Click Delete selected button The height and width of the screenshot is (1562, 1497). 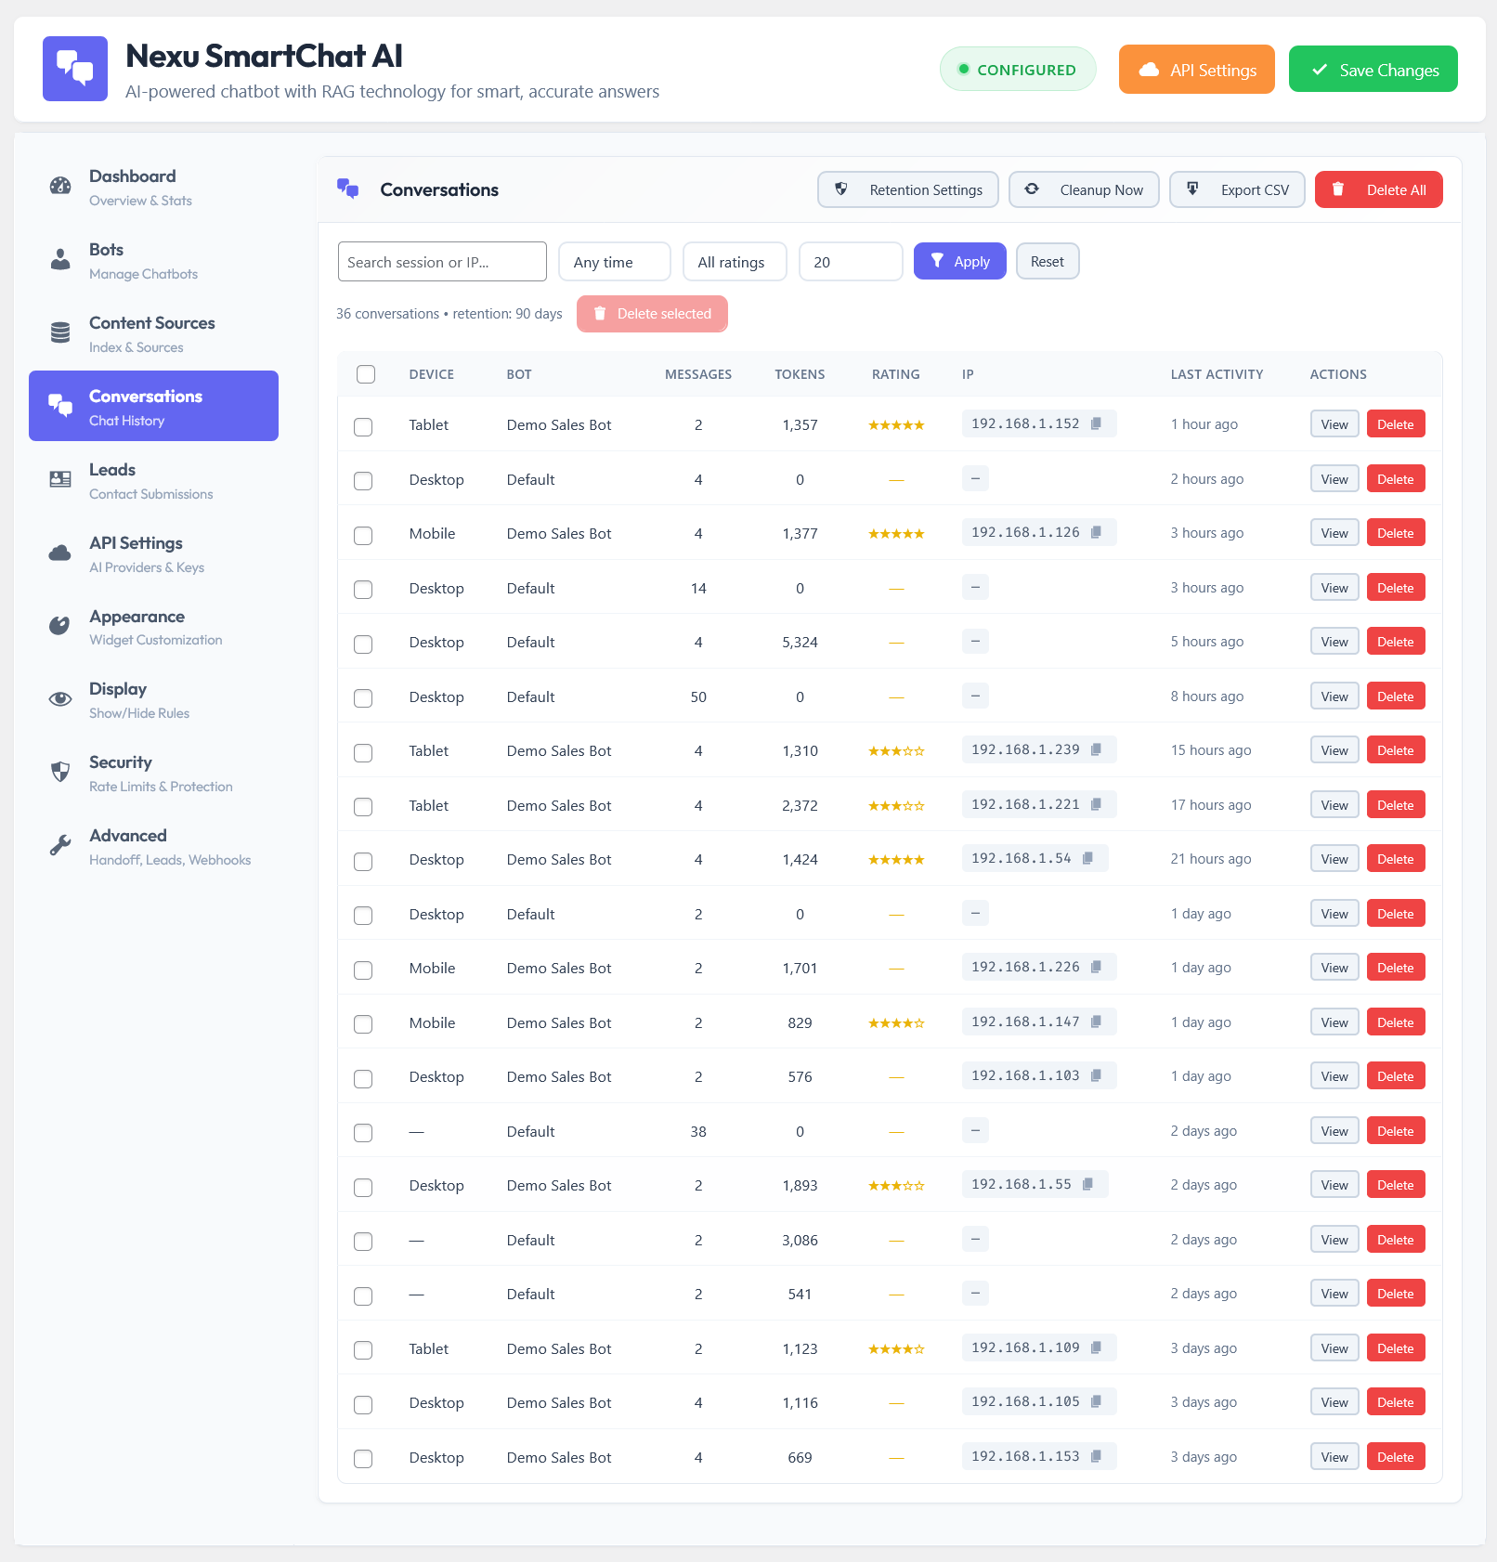pyautogui.click(x=652, y=314)
